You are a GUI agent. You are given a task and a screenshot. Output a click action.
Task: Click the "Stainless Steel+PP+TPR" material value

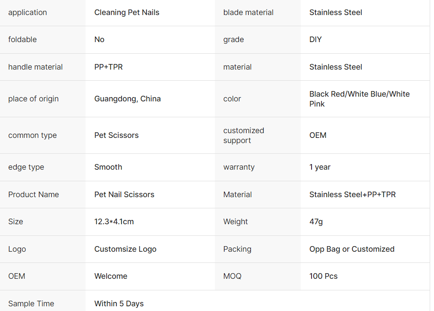352,195
